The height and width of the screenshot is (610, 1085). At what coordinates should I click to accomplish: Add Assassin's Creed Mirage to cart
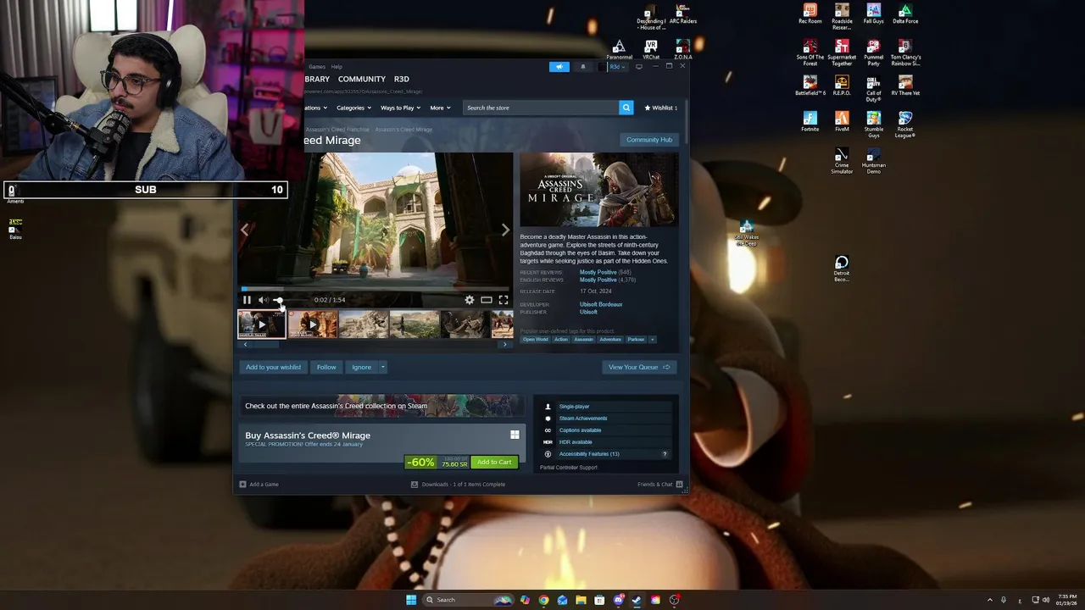[494, 463]
